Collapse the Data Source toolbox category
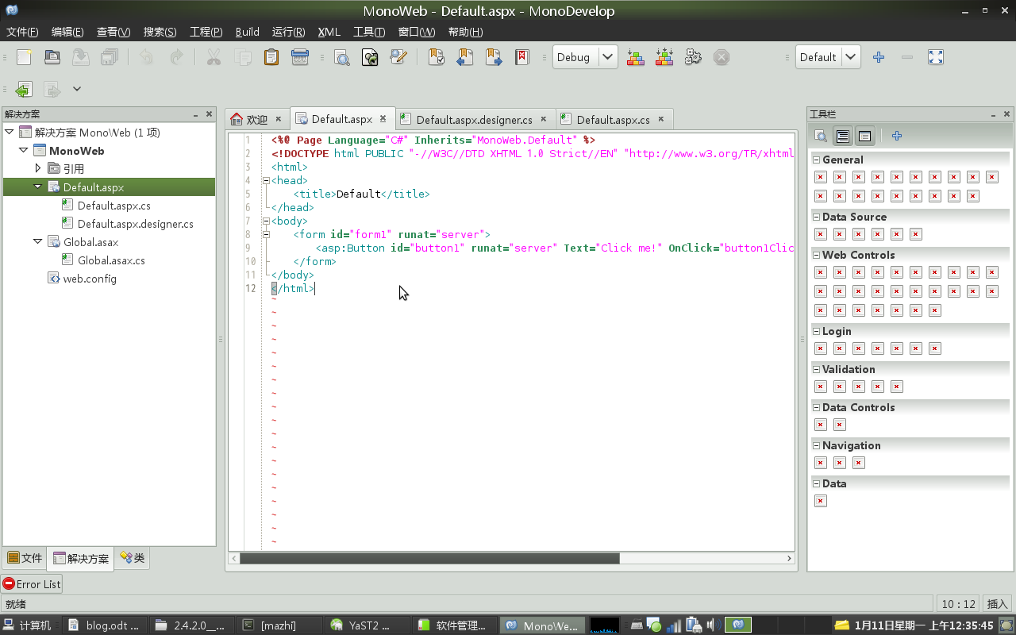1016x635 pixels. click(816, 217)
